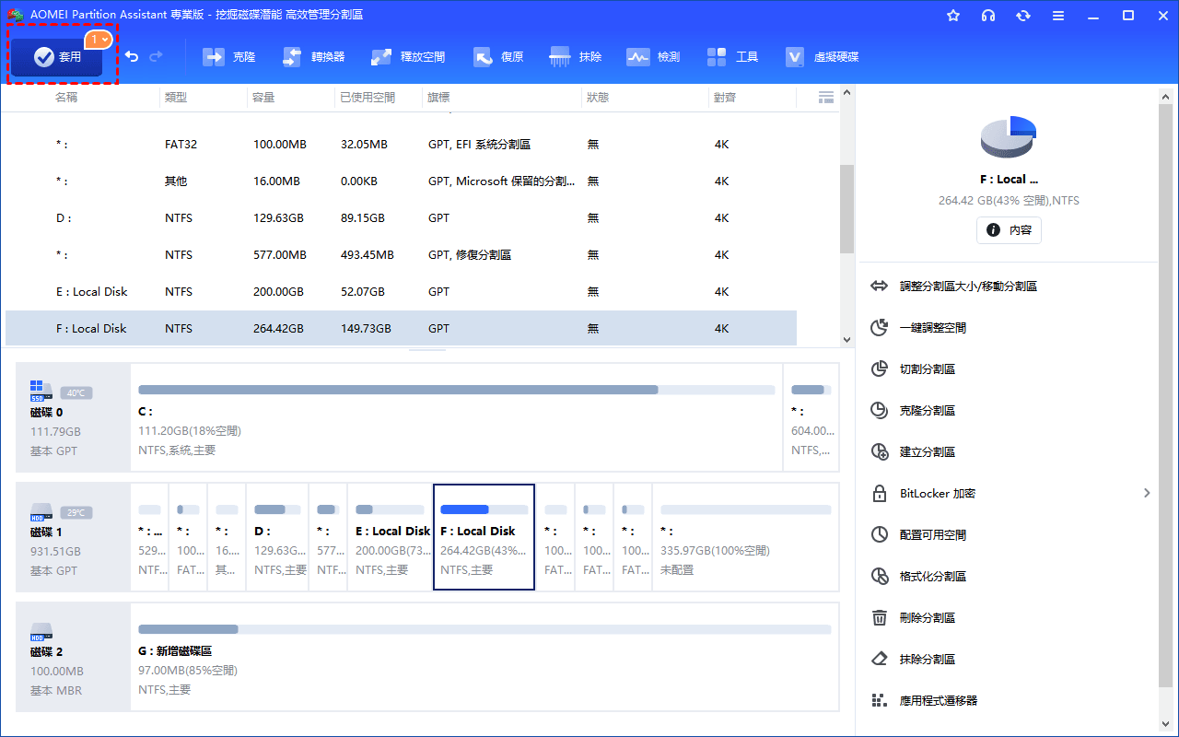Image resolution: width=1179 pixels, height=737 pixels.
Task: Expand the BitLocker 加密 submenu arrow
Action: pyautogui.click(x=1147, y=494)
